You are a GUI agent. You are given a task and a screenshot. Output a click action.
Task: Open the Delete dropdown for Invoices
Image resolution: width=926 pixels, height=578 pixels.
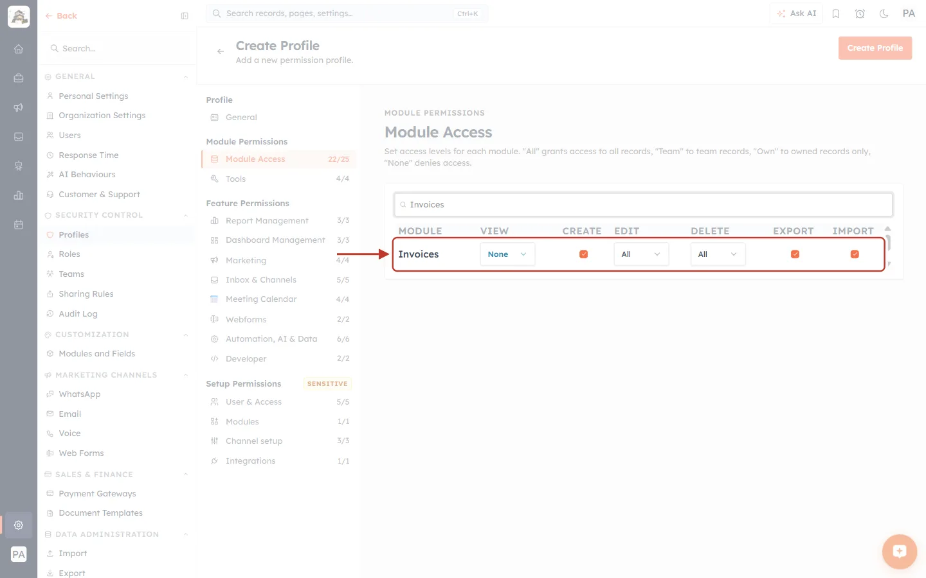(x=718, y=254)
